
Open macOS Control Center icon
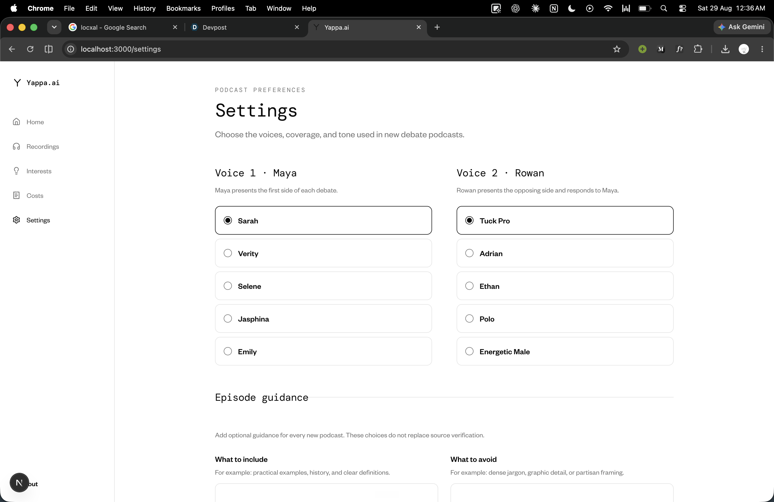683,8
